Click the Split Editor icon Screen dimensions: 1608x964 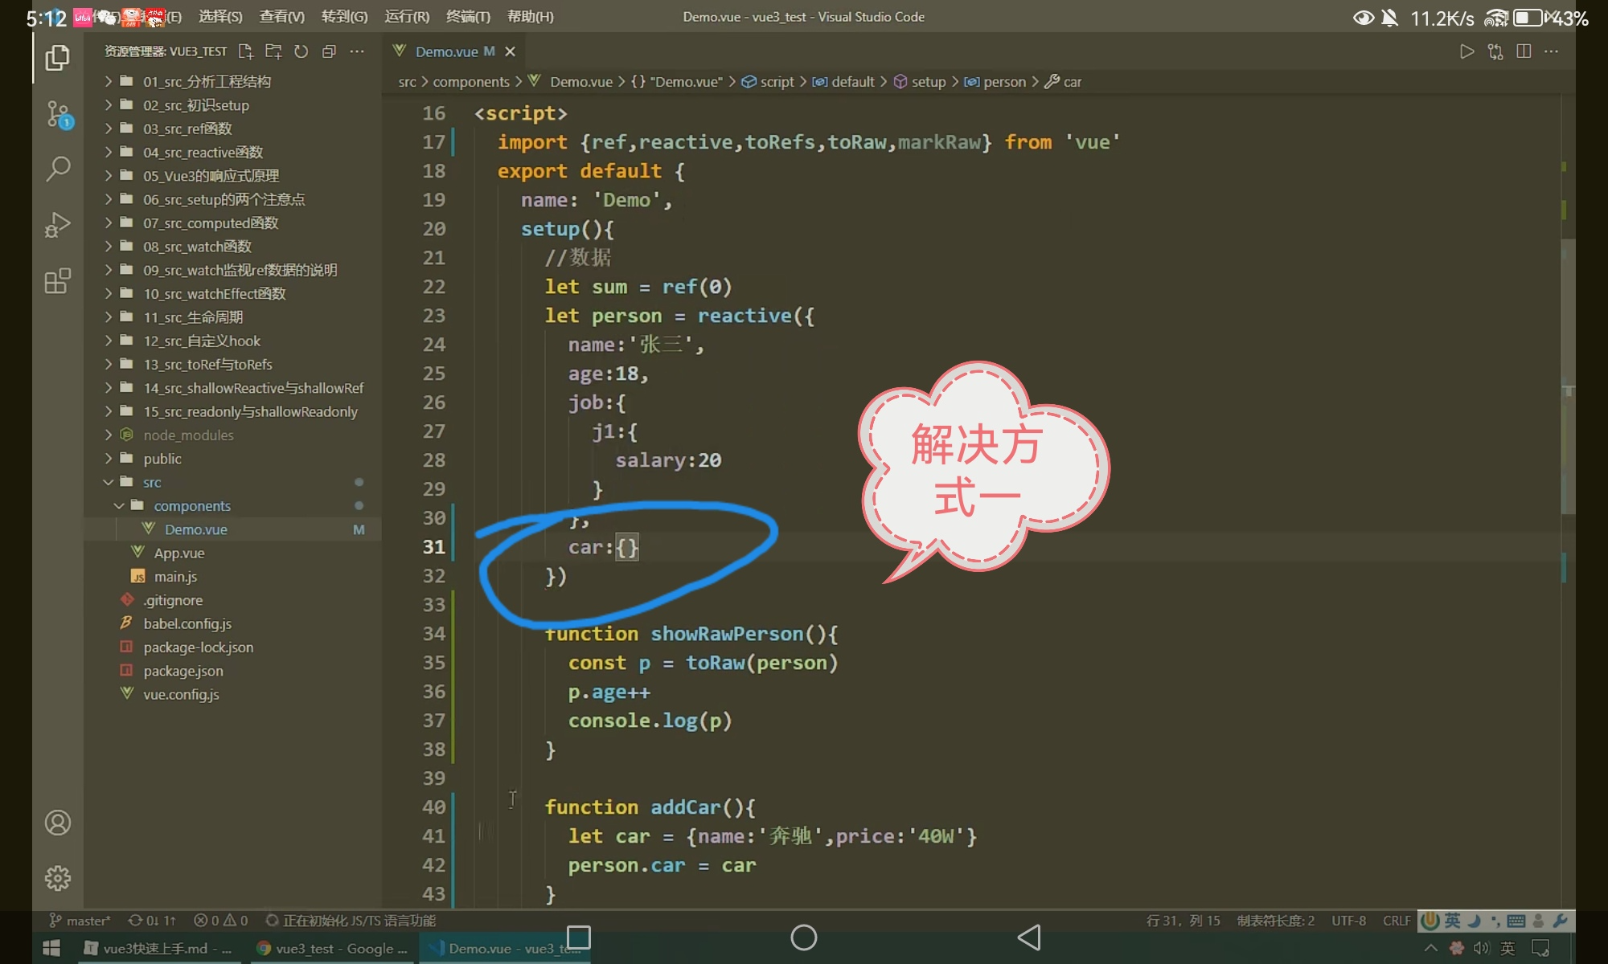tap(1523, 51)
